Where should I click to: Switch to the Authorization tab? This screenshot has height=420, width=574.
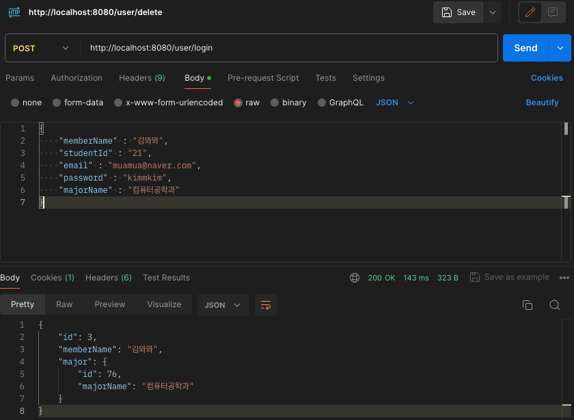coord(77,78)
